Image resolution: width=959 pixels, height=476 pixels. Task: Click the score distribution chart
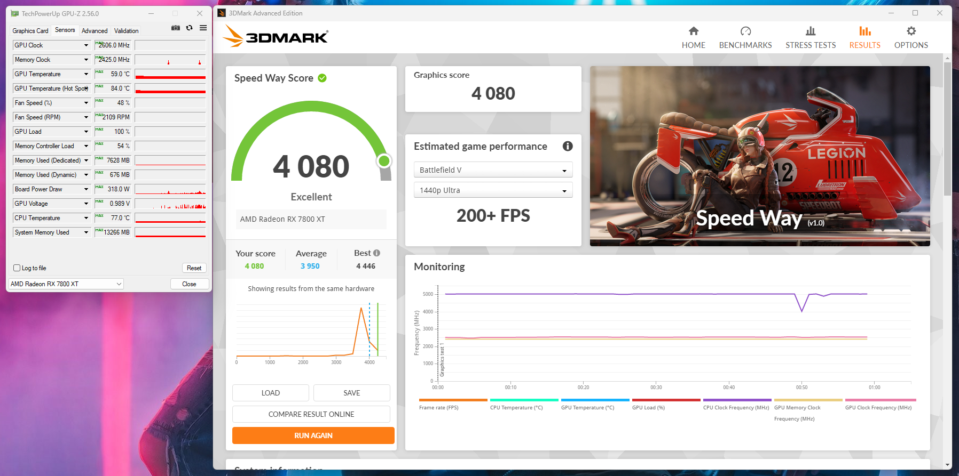pyautogui.click(x=311, y=333)
